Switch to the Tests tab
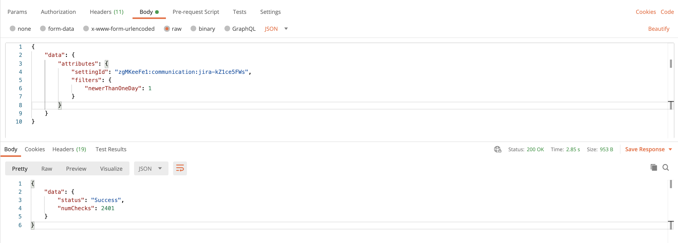This screenshot has height=243, width=678. [x=239, y=12]
